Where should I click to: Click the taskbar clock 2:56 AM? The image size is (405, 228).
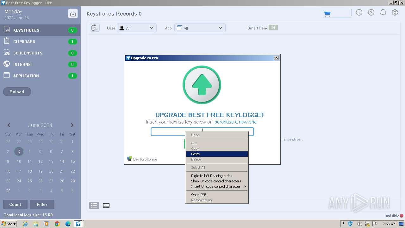[x=389, y=224]
